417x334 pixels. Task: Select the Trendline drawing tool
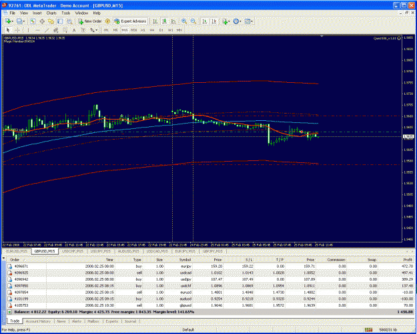(47, 30)
